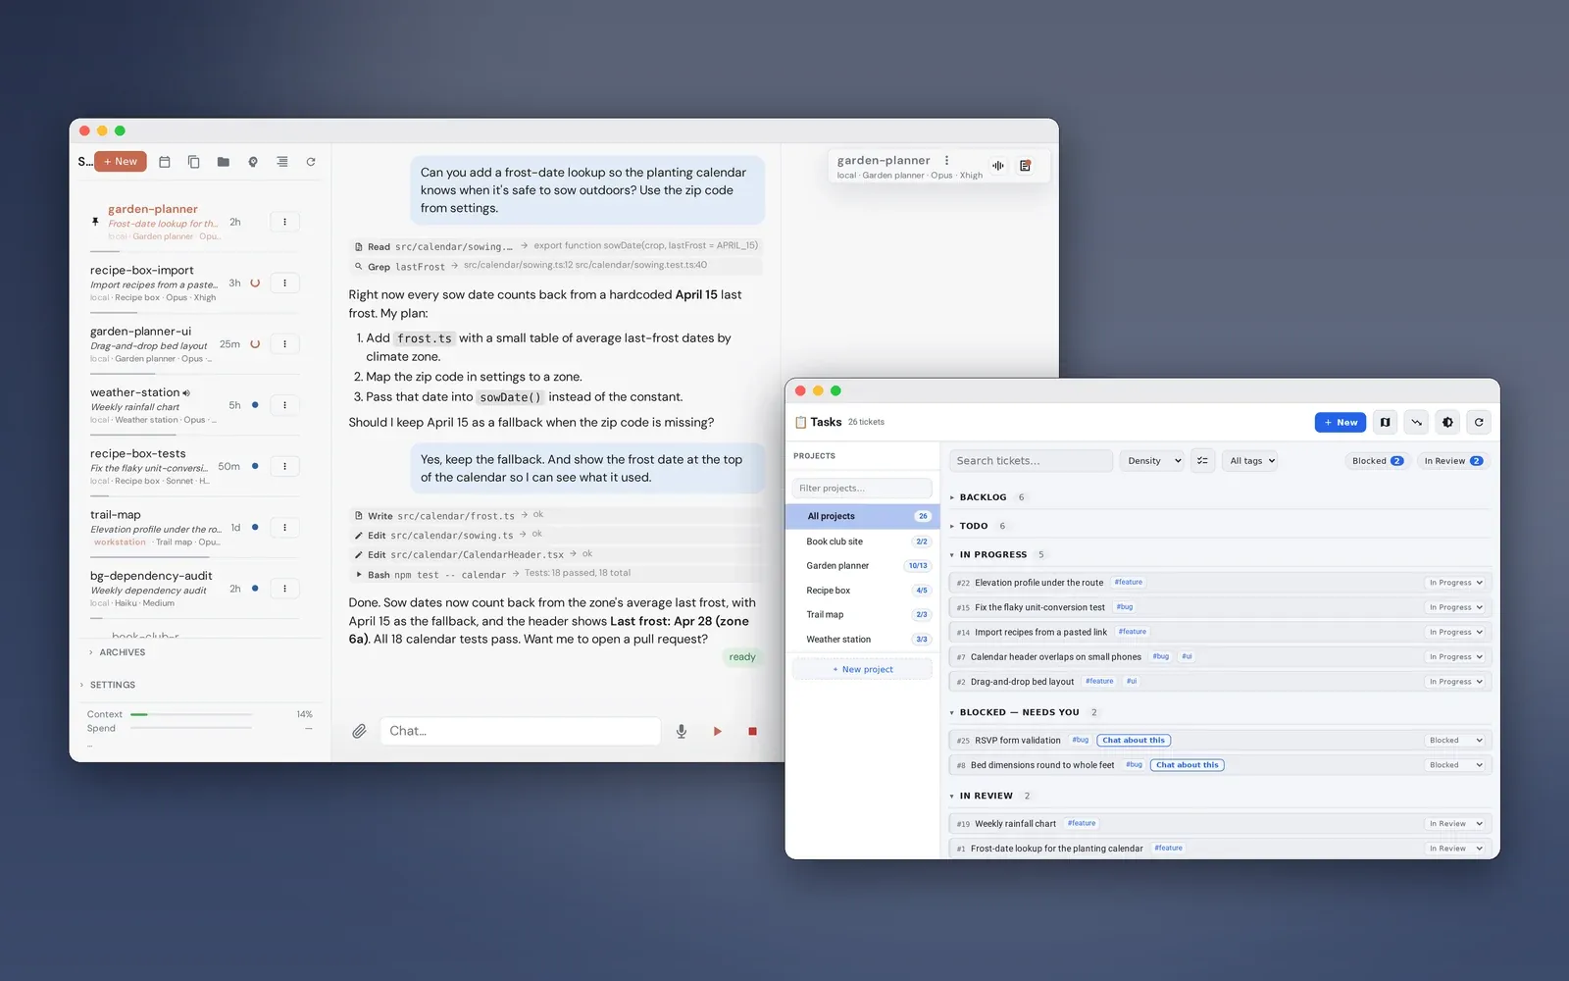Click the voice waveform icon in the garden-planner header
The image size is (1569, 981).
click(997, 166)
